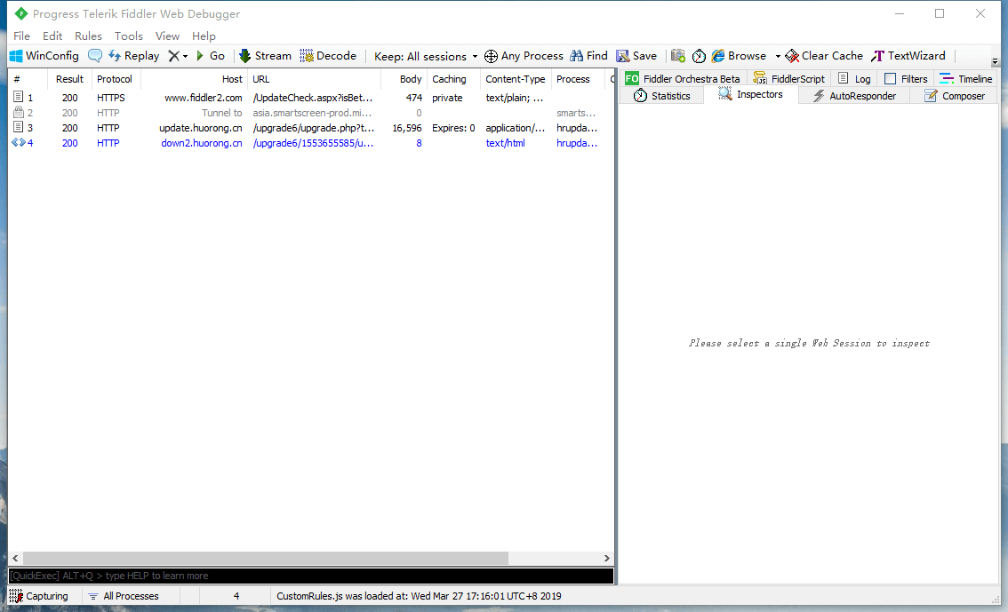Click the Remove sessions X icon
Viewport: 1008px width, 612px height.
tap(173, 56)
